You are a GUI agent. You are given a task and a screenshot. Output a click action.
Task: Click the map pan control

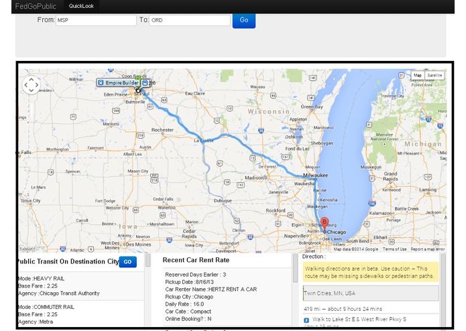pos(31,85)
